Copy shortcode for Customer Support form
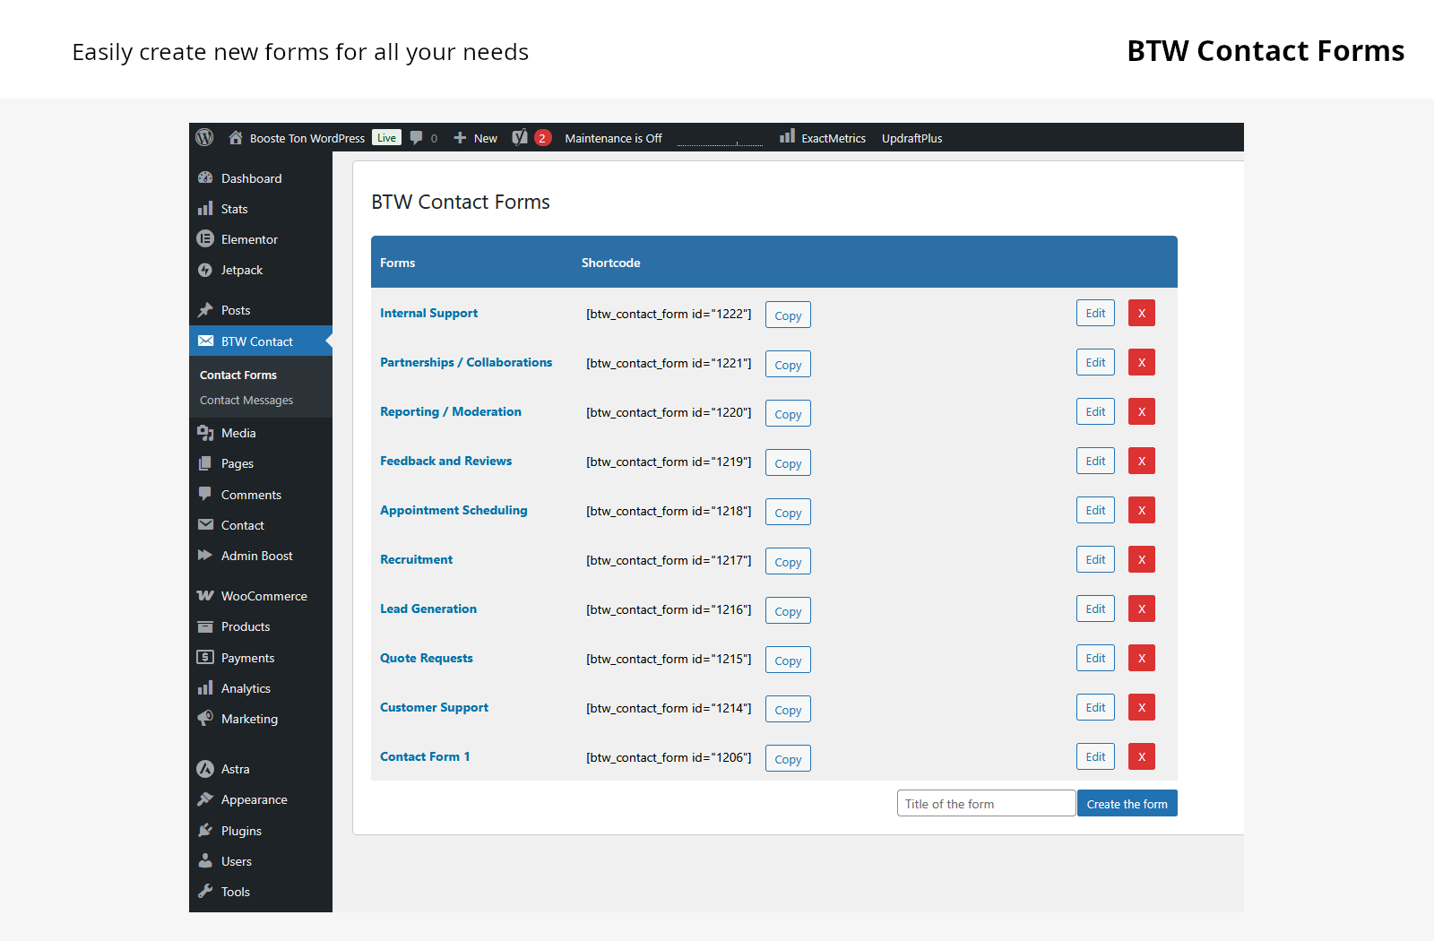This screenshot has width=1434, height=941. 788,709
